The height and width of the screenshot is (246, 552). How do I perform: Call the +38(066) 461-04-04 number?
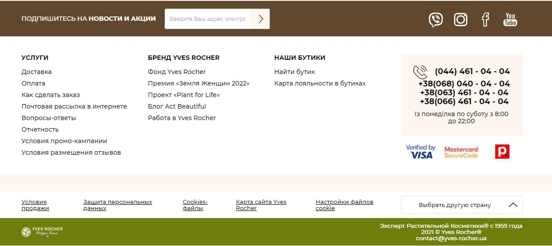coord(464,102)
